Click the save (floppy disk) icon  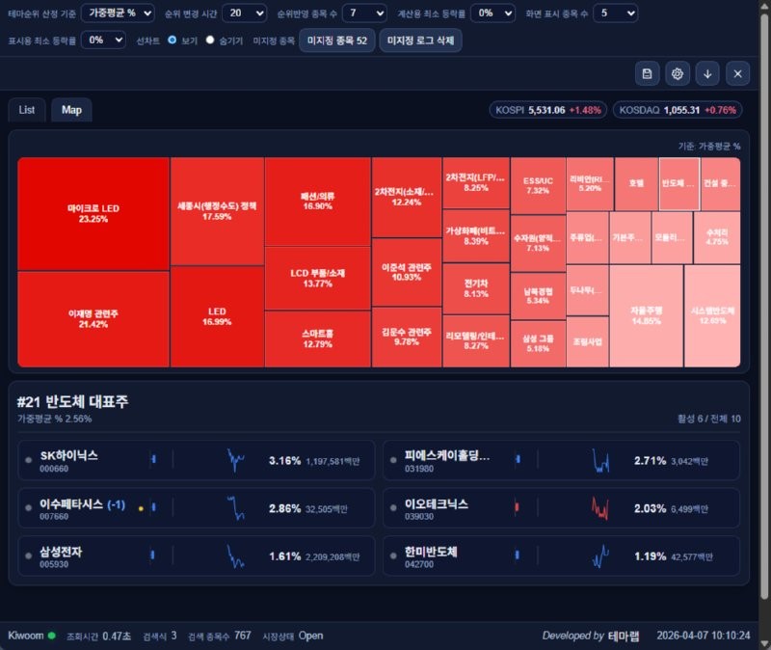tap(647, 74)
